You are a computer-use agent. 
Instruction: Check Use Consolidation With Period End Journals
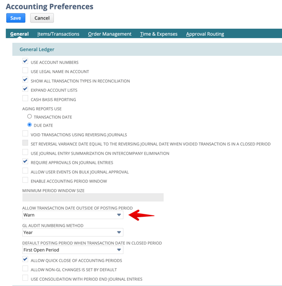coord(25,277)
